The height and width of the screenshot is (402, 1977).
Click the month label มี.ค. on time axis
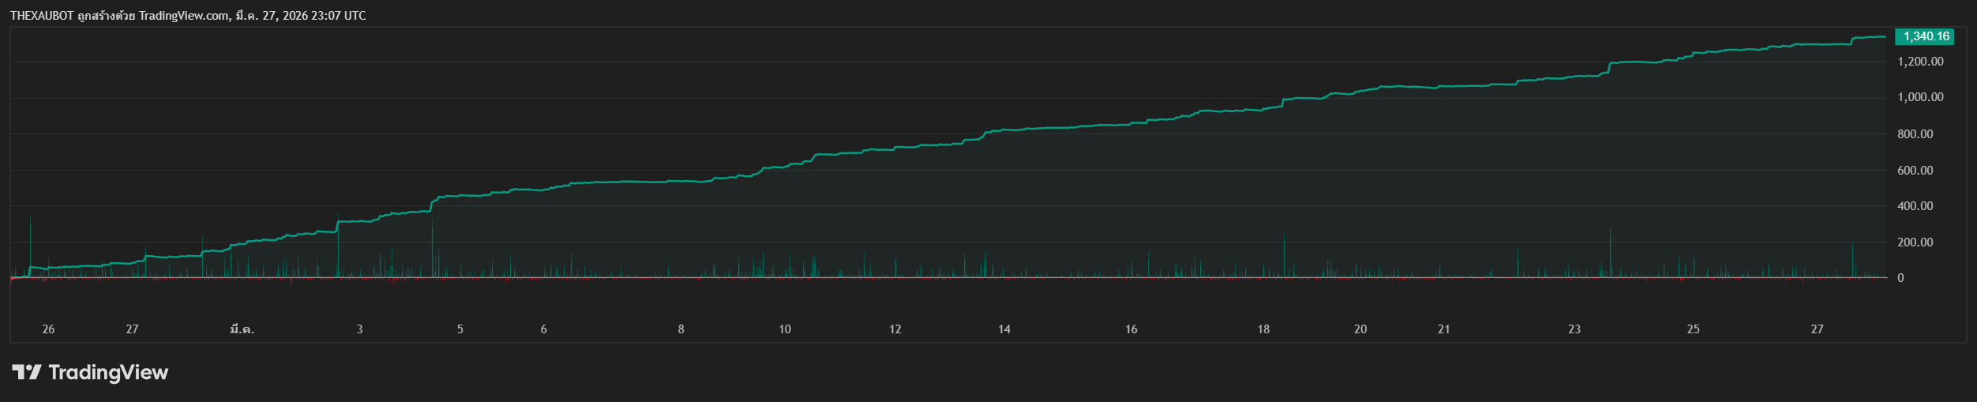coord(242,329)
